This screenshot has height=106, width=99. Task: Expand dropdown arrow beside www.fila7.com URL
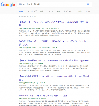pos(45,99)
